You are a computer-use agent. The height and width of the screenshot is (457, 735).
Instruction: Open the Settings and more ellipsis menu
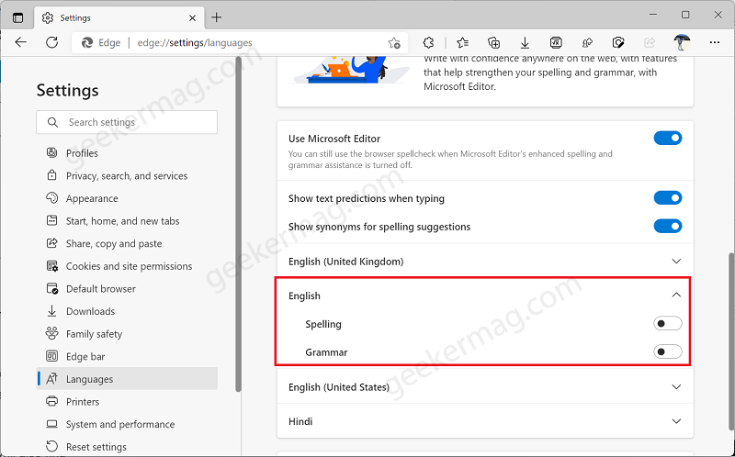pos(715,42)
